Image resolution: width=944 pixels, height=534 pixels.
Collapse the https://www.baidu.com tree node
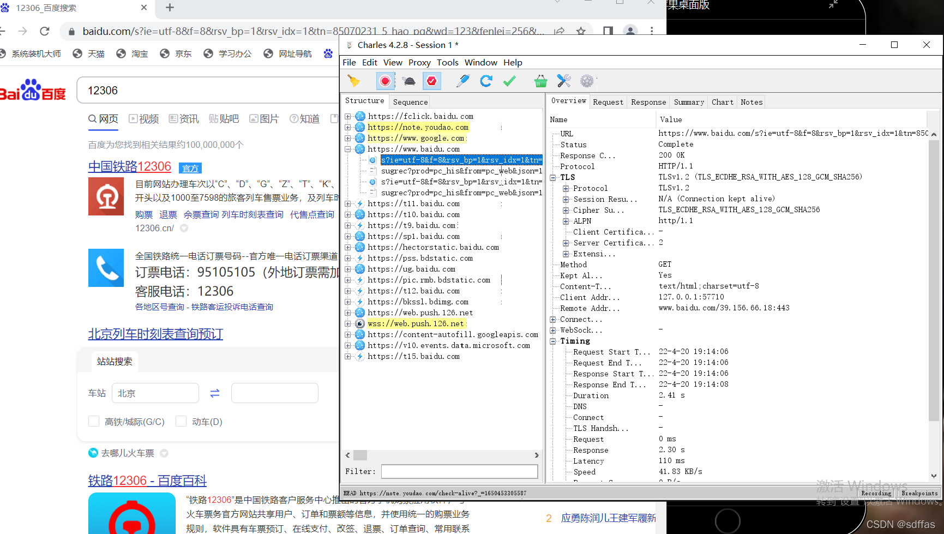pyautogui.click(x=347, y=149)
